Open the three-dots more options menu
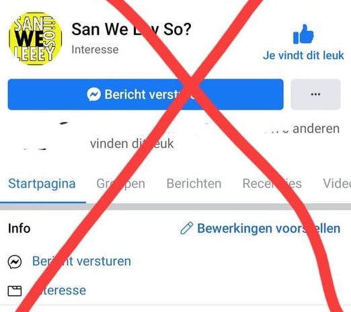The image size is (351, 312). [x=315, y=94]
